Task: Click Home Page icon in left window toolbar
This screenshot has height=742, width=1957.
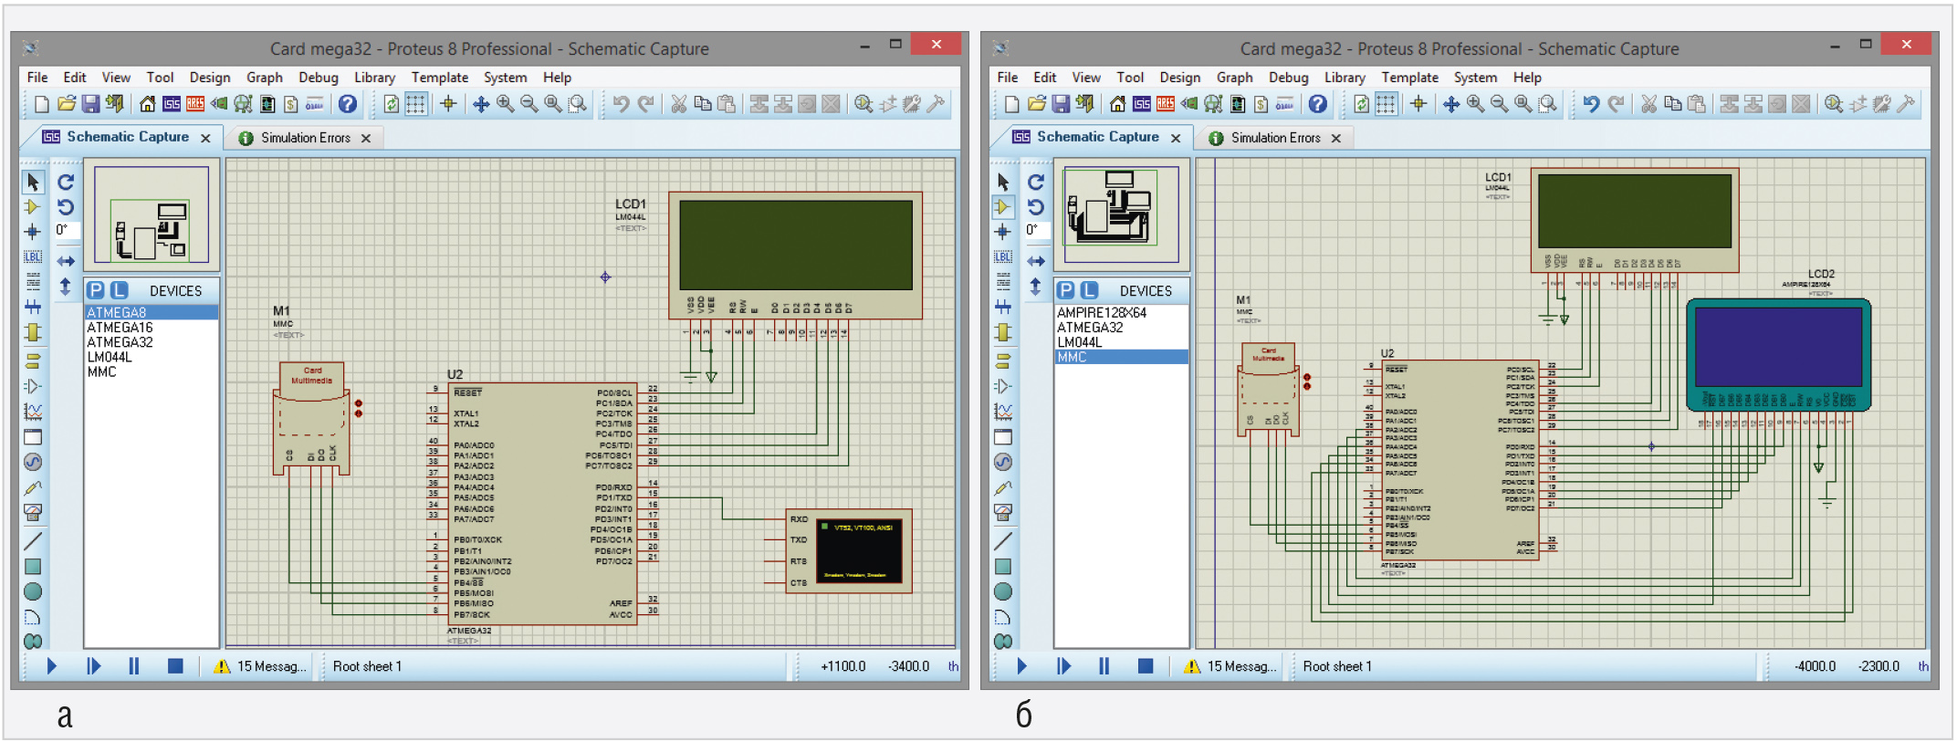Action: [147, 104]
